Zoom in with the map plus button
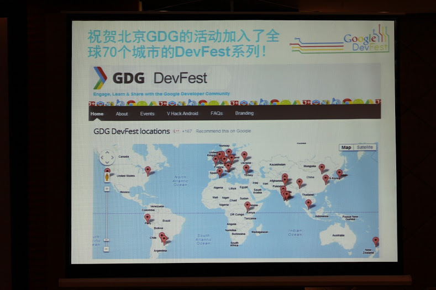 point(107,189)
